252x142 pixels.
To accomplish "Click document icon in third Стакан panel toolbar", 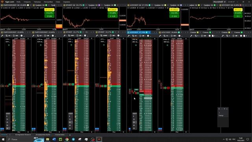I will click(x=213, y=36).
